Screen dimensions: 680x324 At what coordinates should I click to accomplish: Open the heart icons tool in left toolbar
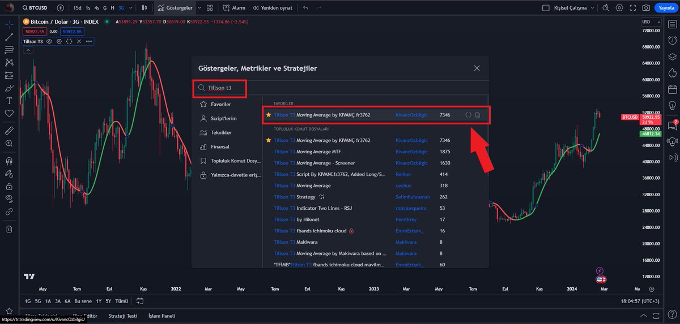9,113
